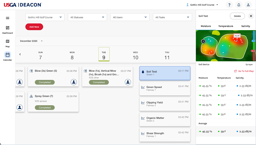256x145 pixels.
Task: Click the chart icon on Organic Matter
Action: [x=143, y=118]
